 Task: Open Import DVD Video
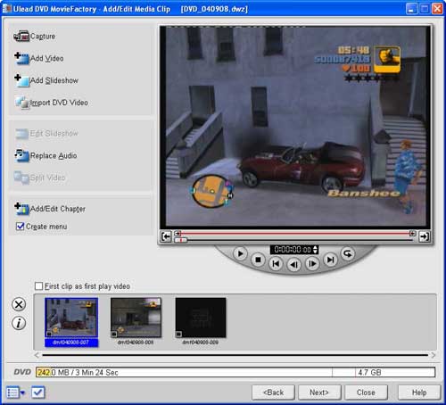pos(52,103)
